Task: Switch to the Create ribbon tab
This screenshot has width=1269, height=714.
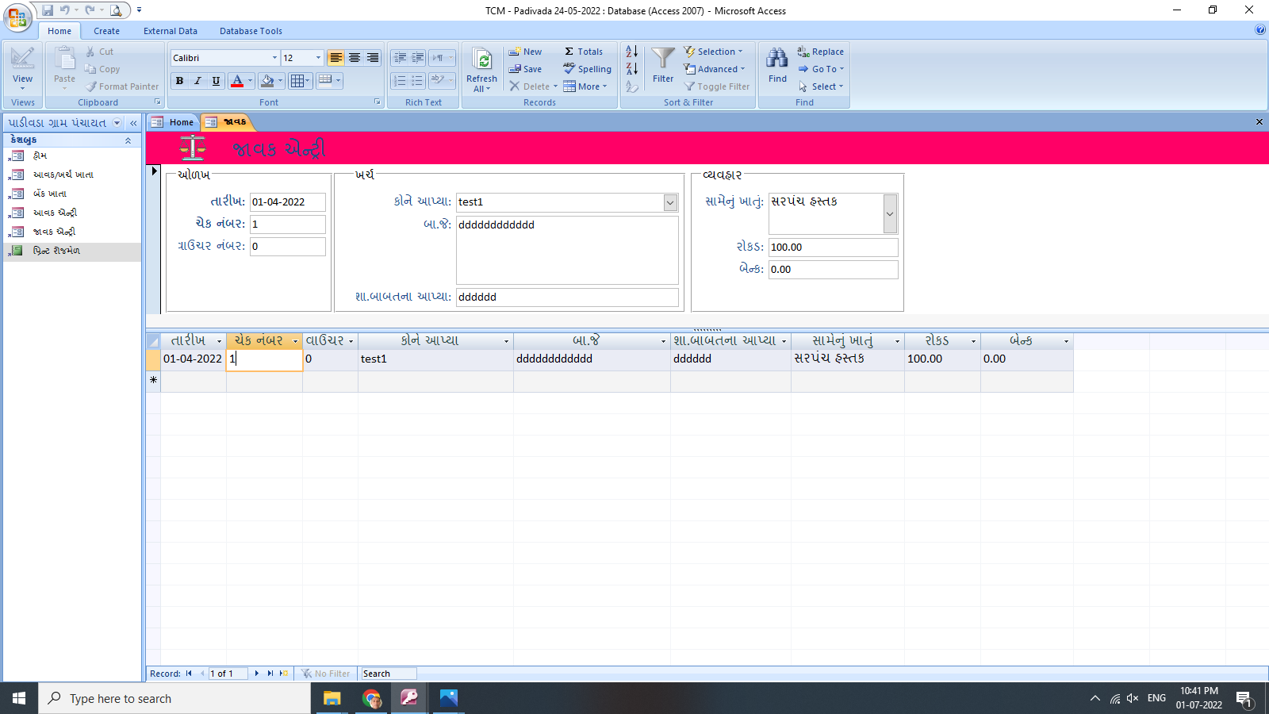Action: 106,31
